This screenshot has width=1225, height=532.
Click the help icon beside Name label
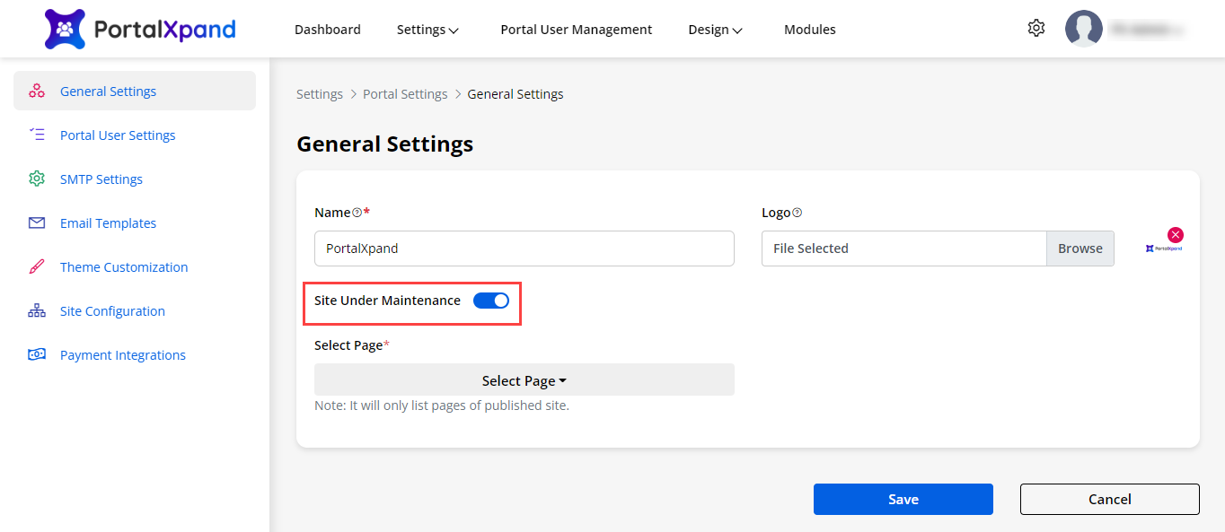point(357,214)
